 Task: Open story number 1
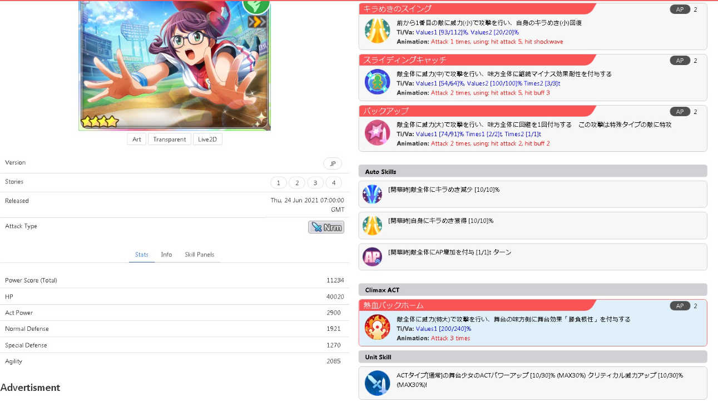[x=278, y=183]
